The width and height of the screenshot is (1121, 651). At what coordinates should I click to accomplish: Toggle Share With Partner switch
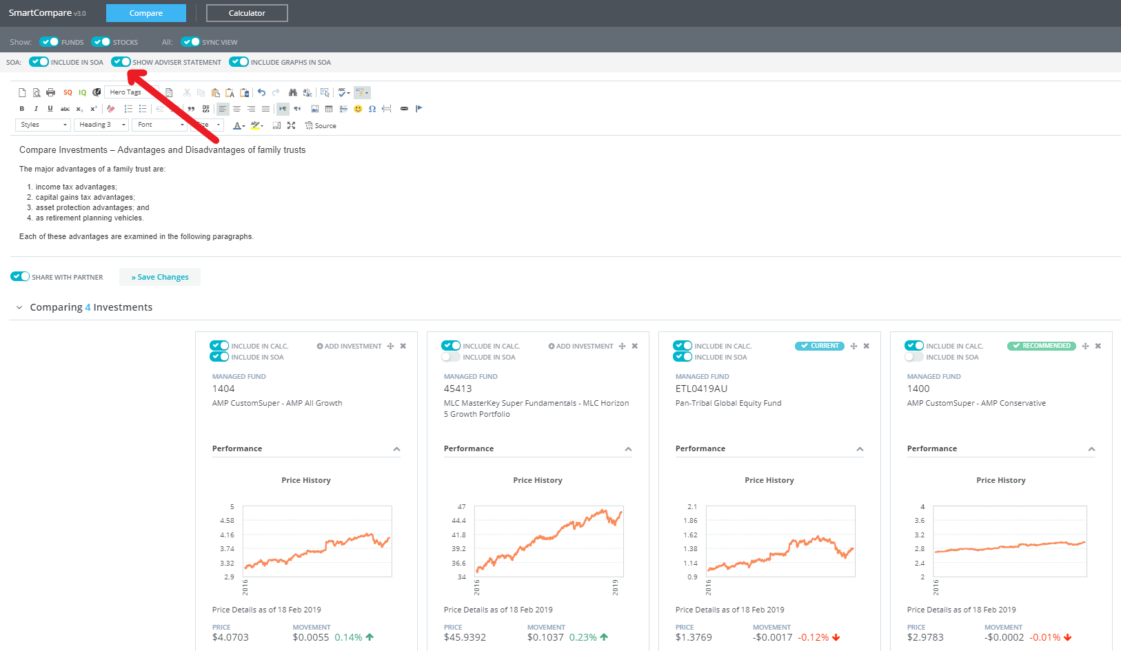(20, 277)
